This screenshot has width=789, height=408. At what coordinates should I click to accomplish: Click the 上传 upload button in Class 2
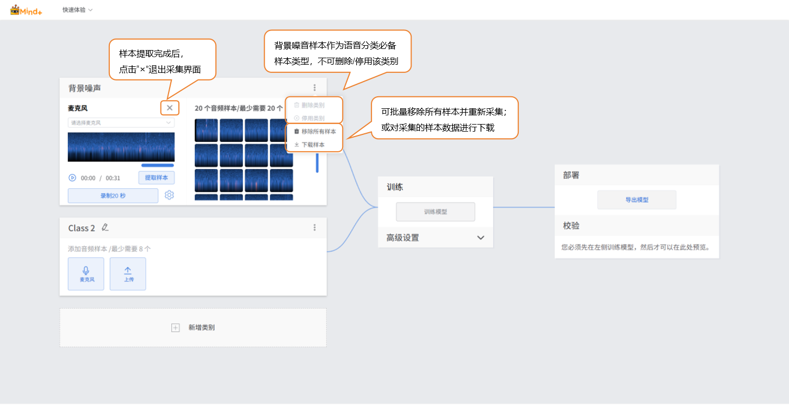click(128, 274)
